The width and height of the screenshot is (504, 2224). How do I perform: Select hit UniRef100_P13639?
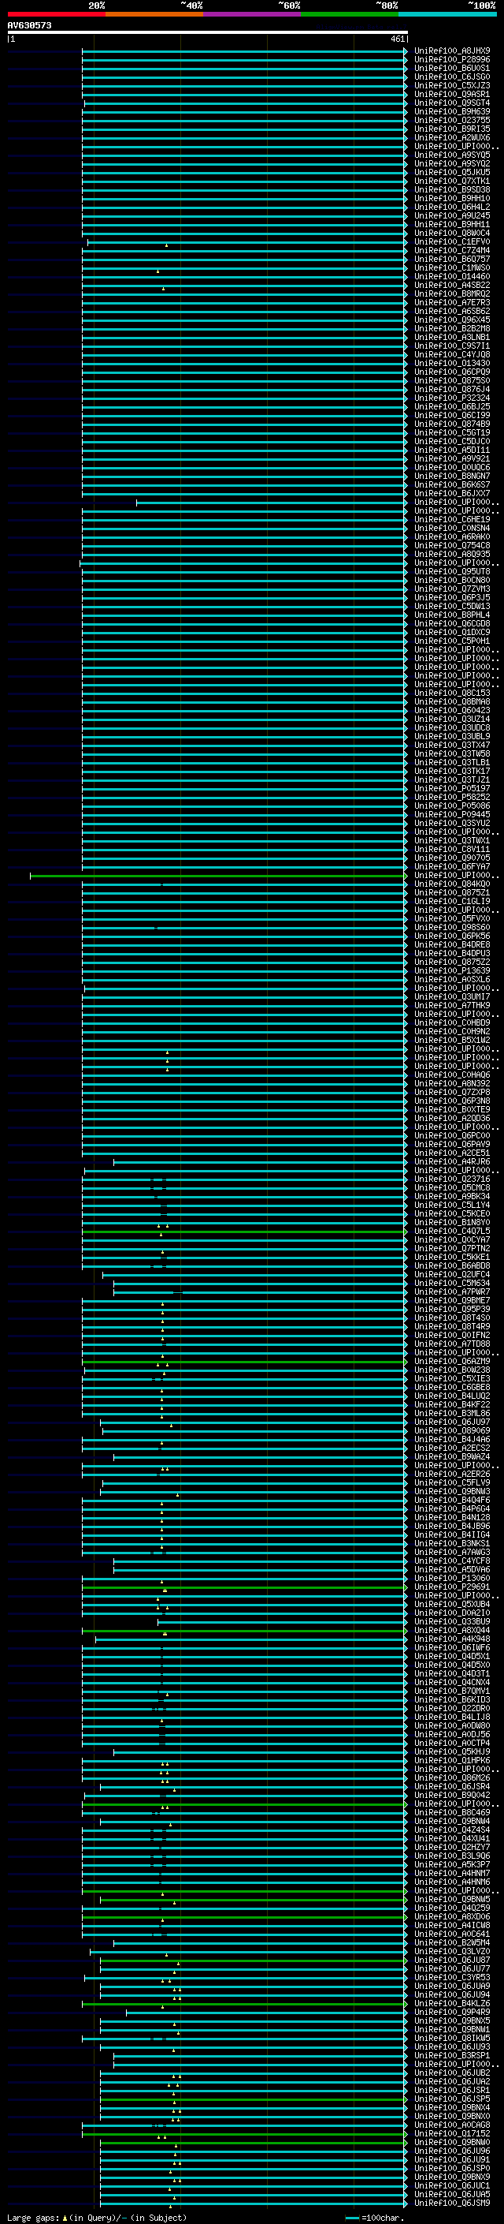[451, 970]
